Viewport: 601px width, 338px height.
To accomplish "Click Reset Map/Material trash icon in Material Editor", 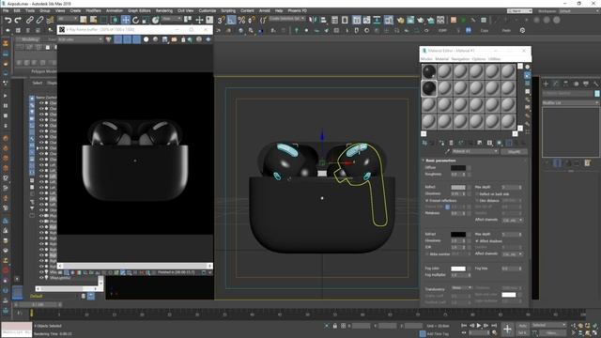I will (x=451, y=143).
